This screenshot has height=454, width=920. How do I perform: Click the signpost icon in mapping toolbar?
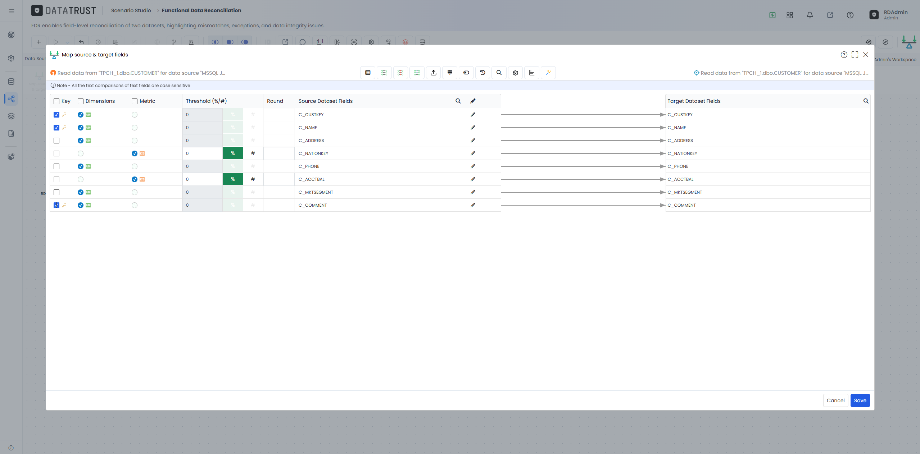tap(450, 73)
